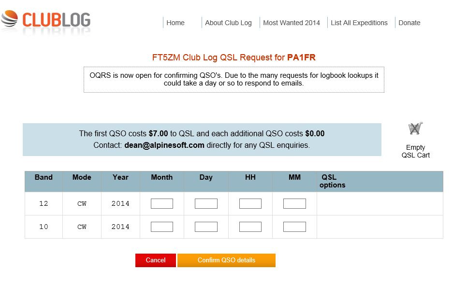Select MM field for 10m CW QSO

(x=294, y=227)
